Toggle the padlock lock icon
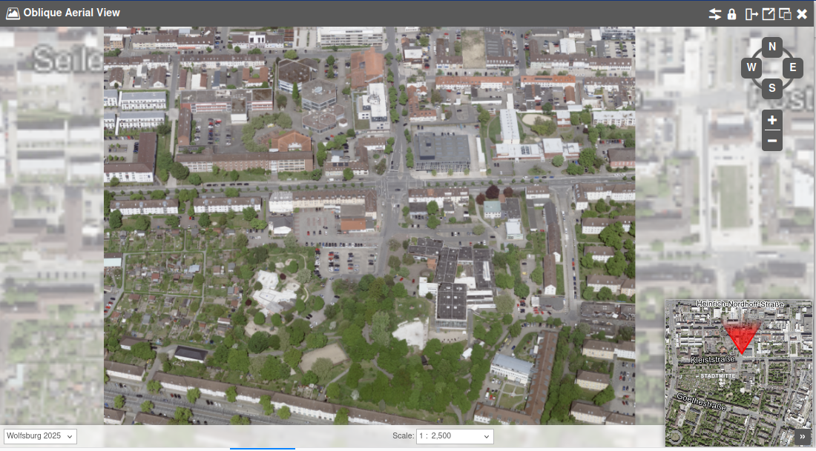The width and height of the screenshot is (816, 451). pos(732,14)
